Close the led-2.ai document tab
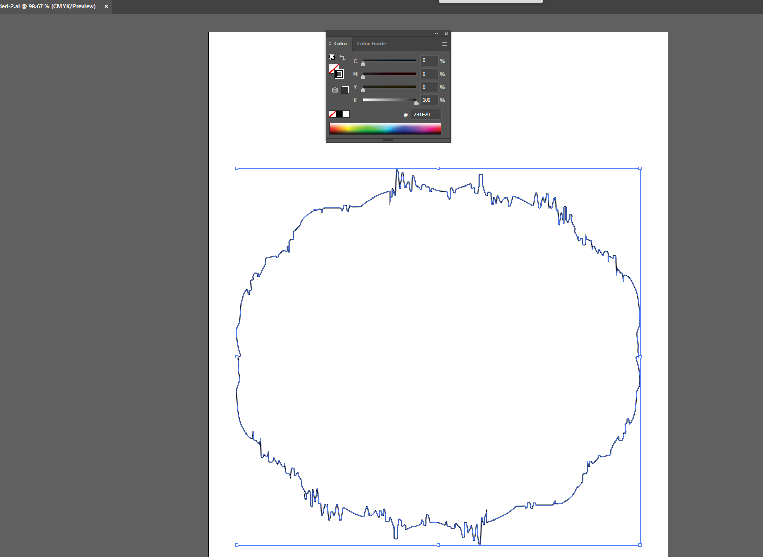Image resolution: width=763 pixels, height=557 pixels. click(106, 7)
